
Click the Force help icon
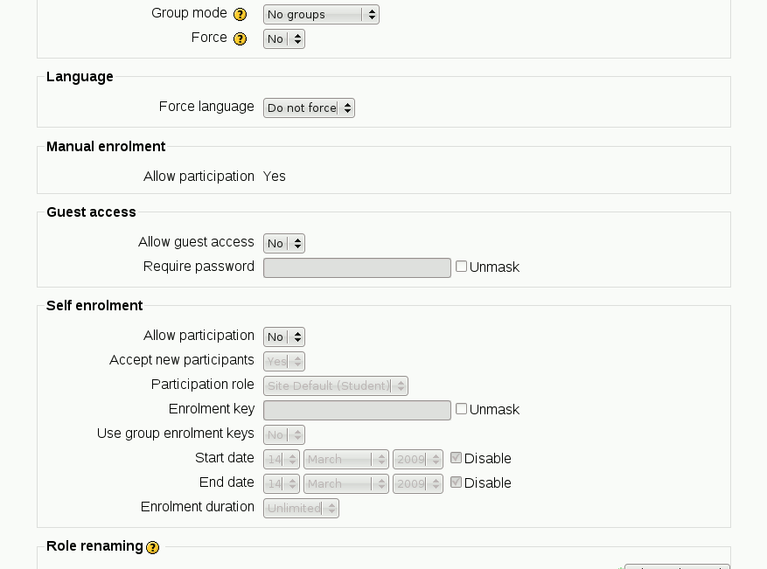241,39
